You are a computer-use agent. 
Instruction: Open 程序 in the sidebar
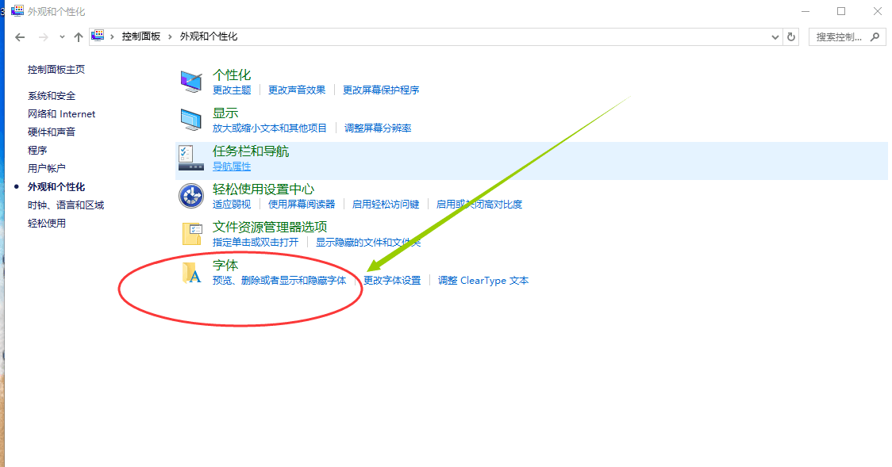[37, 150]
